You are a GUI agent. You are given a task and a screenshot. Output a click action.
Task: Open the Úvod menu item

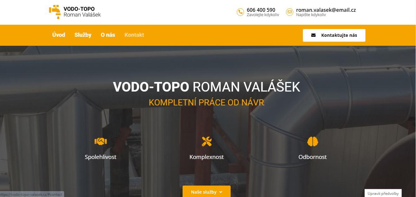coord(59,35)
